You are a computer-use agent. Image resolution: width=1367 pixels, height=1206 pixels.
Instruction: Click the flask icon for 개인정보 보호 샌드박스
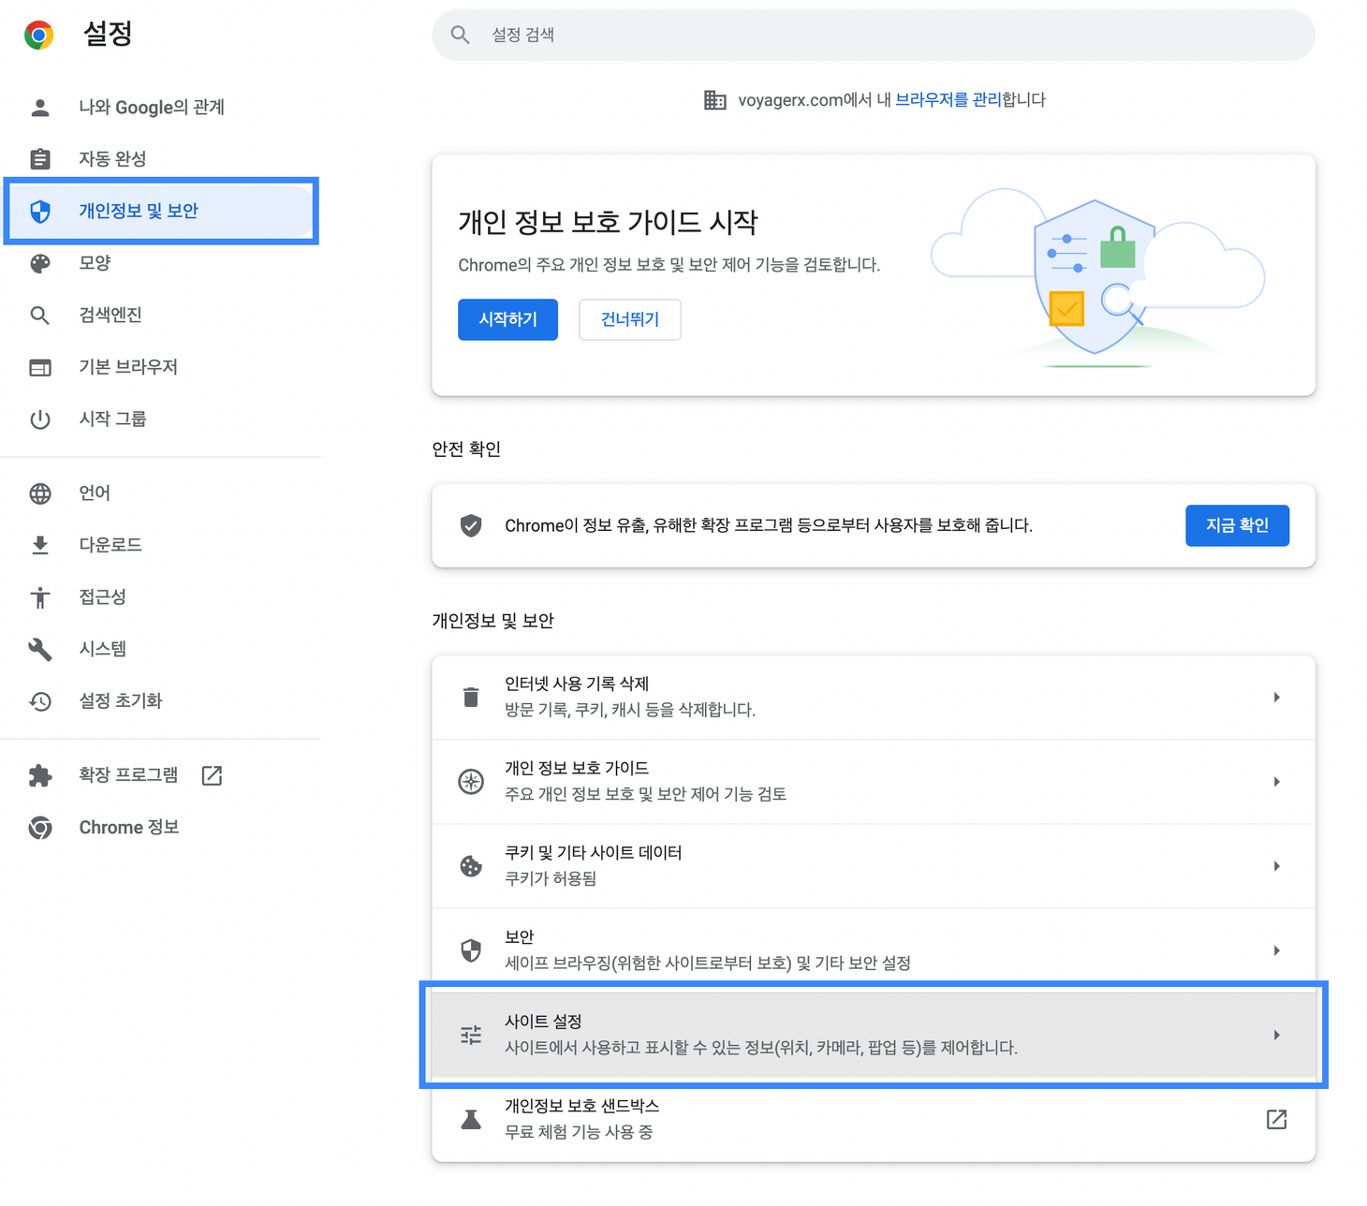point(471,1119)
